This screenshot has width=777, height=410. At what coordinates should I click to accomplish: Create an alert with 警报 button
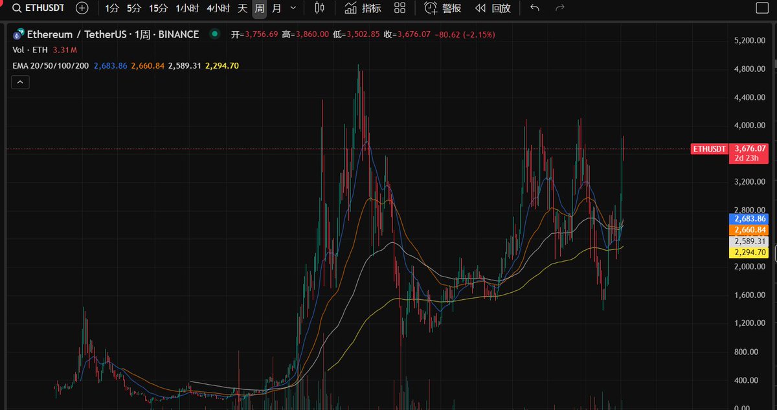[x=444, y=8]
